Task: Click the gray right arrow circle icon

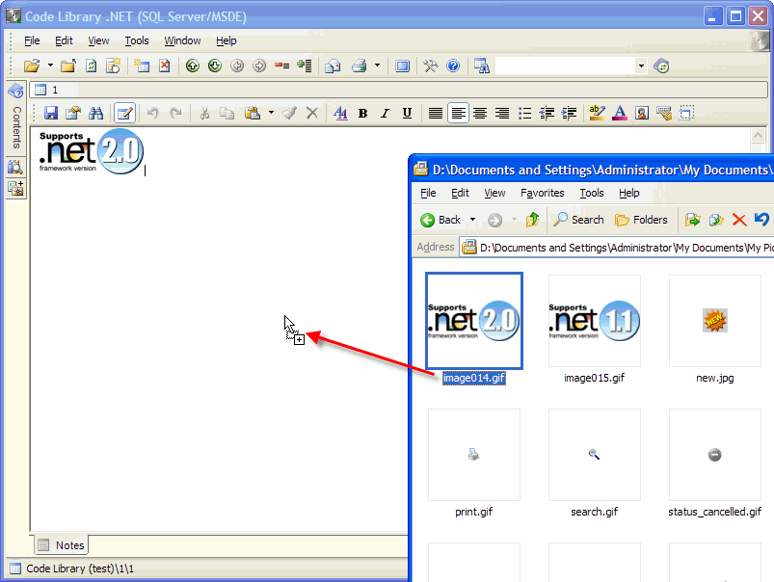Action: [x=259, y=66]
